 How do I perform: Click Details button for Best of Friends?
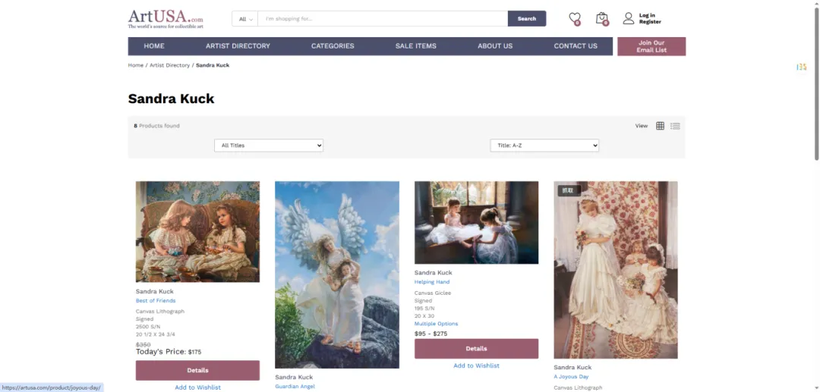pos(197,371)
